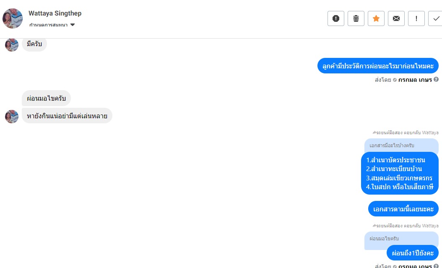
Task: Mark conversation as spam with octagon icon
Action: coord(336,18)
